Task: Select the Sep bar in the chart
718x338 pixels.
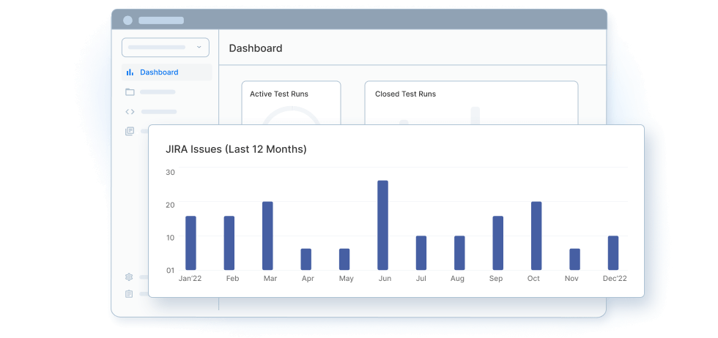Action: 497,243
